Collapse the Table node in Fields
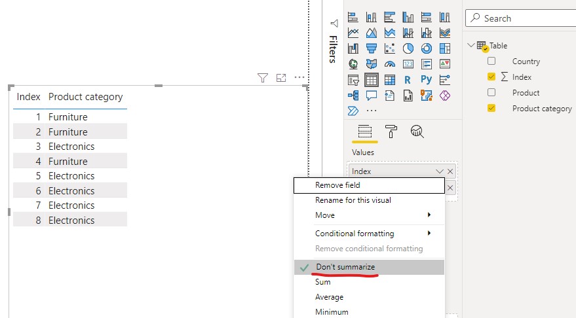Viewport: 576px width, 318px height. tap(470, 46)
